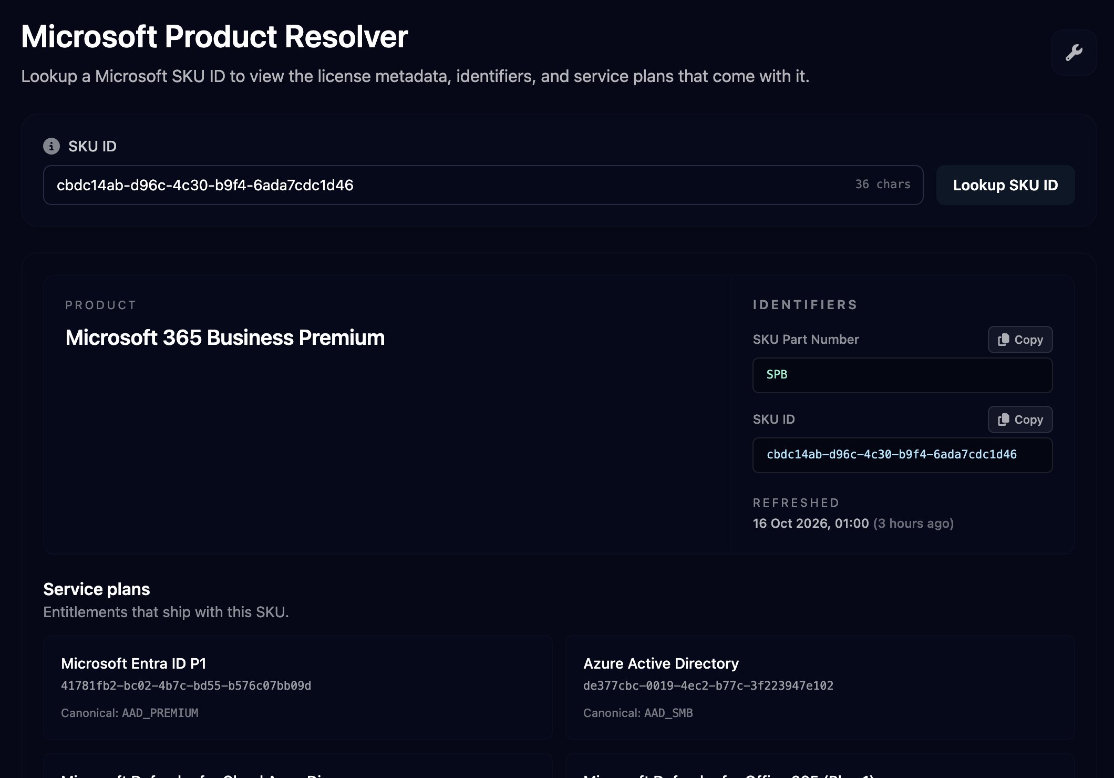Viewport: 1114px width, 778px height.
Task: Click the Service plans heading
Action: click(x=97, y=589)
